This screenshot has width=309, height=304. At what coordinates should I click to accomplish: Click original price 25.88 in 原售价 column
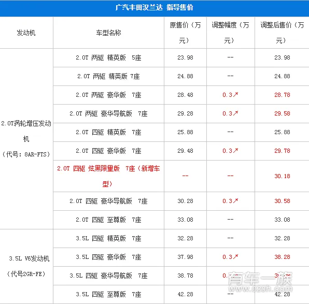click(x=185, y=132)
